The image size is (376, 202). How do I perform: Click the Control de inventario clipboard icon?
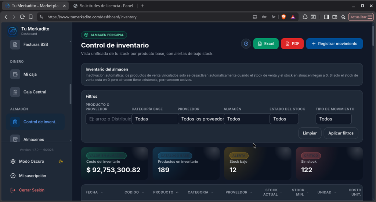(x=15, y=122)
